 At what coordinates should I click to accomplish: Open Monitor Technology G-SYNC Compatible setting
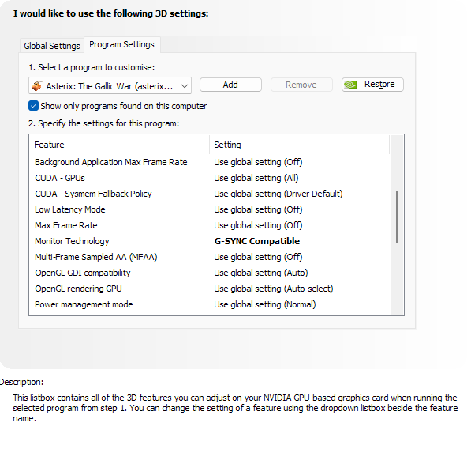coord(256,241)
